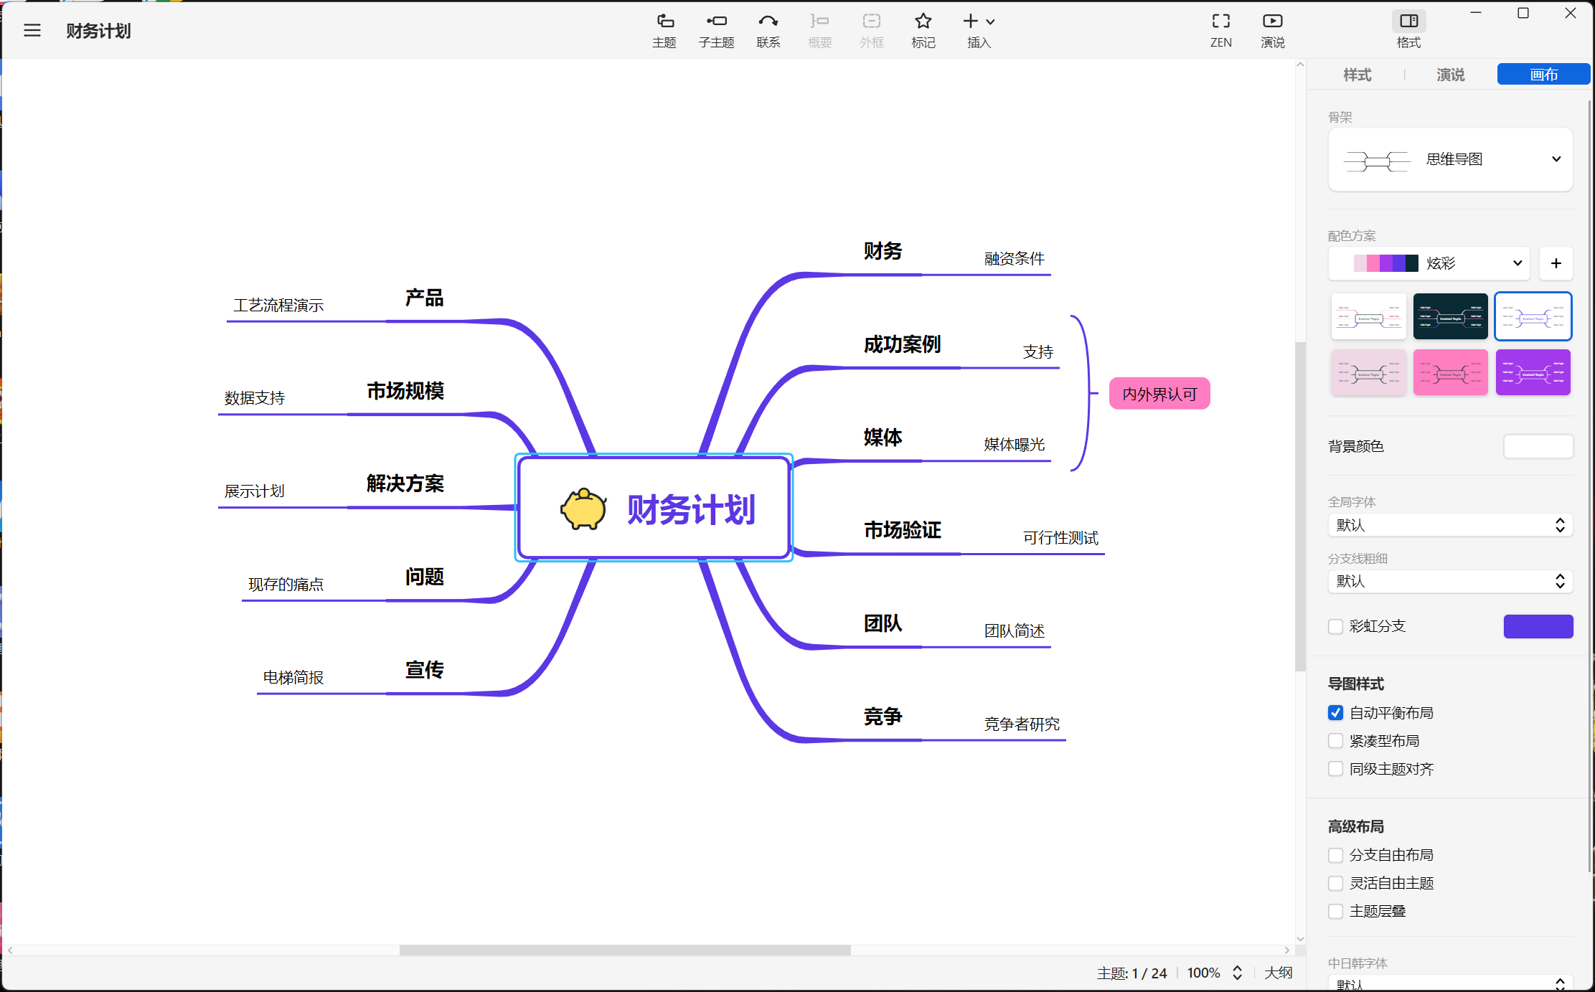Select the 竞争者研究 subtopic

click(x=1022, y=724)
